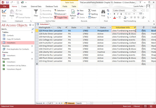Toggle Bold formatting
This screenshot has height=108, width=156.
coord(114,14)
